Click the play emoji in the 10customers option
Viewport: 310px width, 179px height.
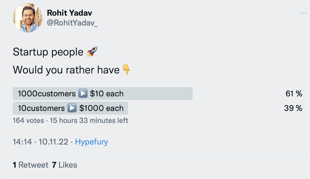click(x=72, y=108)
